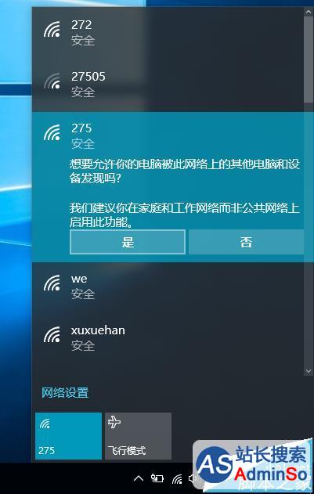Pick the xuxuehan Wi-Fi network
Viewport: 314px width, 494px height.
168,338
